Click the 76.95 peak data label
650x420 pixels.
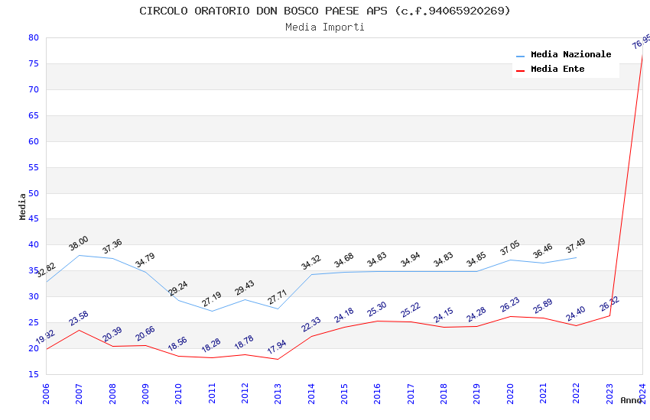tap(641, 42)
